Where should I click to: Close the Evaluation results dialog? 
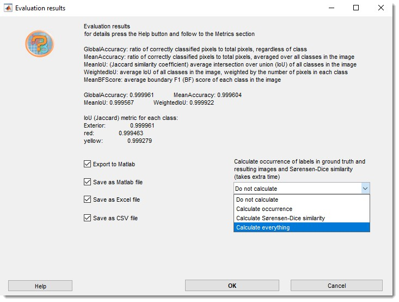pos(381,8)
